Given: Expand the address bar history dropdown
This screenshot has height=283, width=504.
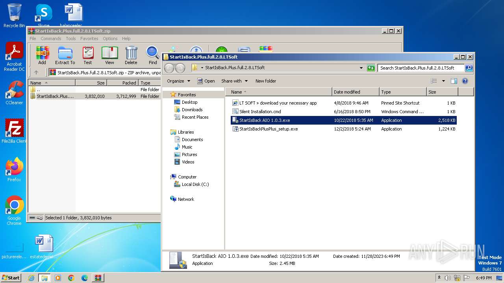Looking at the screenshot, I should (361, 68).
